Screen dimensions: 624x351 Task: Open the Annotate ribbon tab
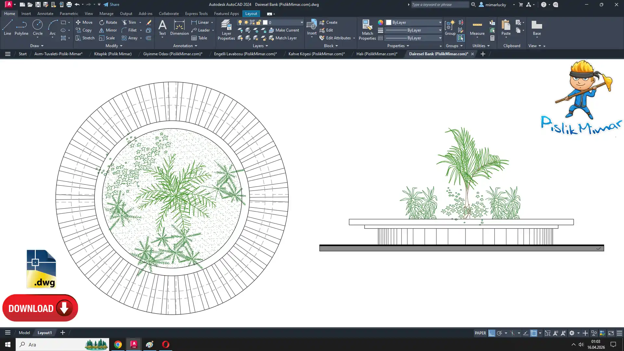pyautogui.click(x=45, y=14)
